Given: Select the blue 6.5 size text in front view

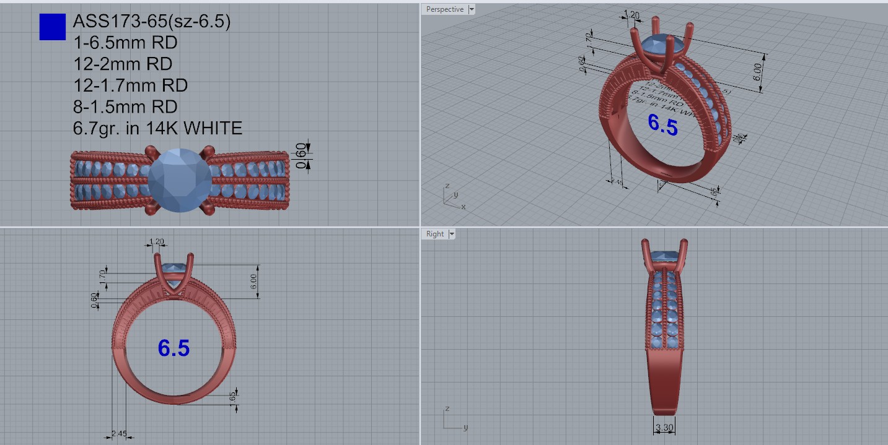Looking at the screenshot, I should point(174,348).
